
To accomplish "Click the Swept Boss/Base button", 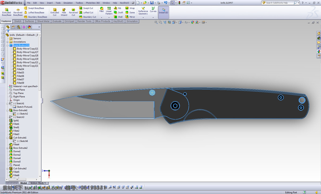I will pyautogui.click(x=34, y=8).
